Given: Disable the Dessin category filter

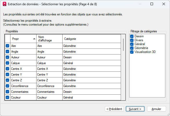Looking at the screenshot, I should coord(132,36).
